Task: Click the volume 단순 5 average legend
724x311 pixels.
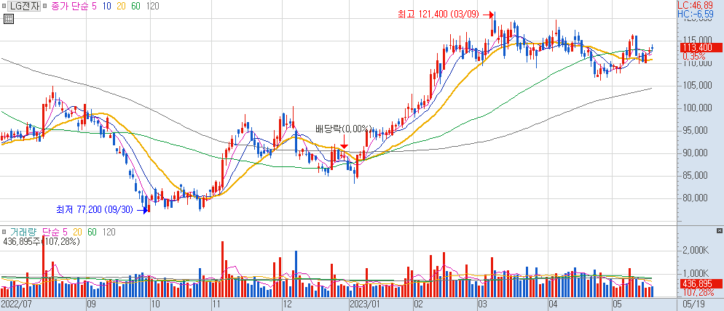Action: [55, 231]
